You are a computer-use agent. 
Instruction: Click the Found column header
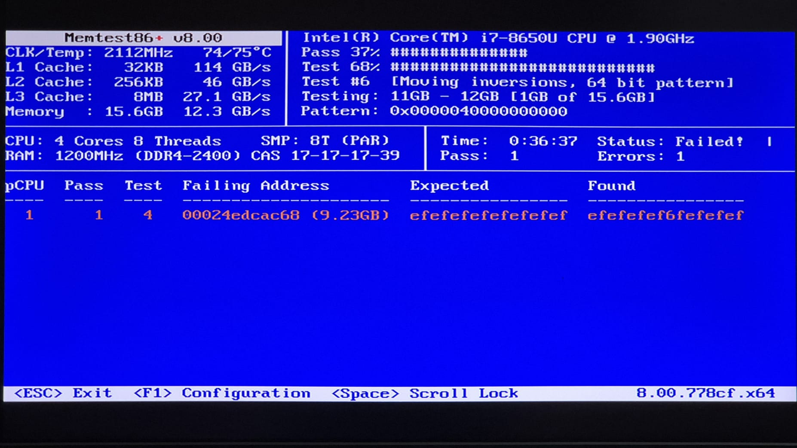pyautogui.click(x=611, y=186)
